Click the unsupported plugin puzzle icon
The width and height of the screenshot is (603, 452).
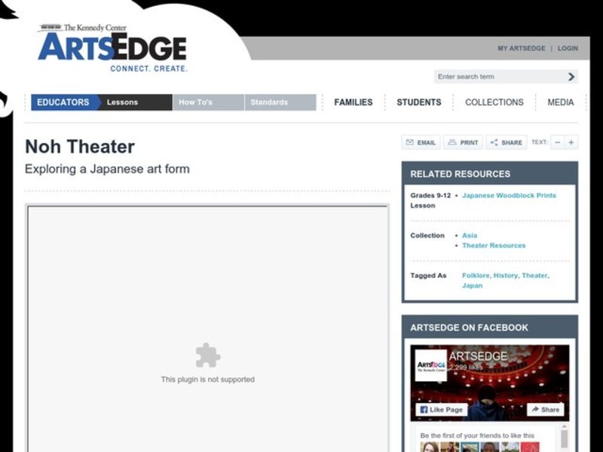click(x=207, y=355)
